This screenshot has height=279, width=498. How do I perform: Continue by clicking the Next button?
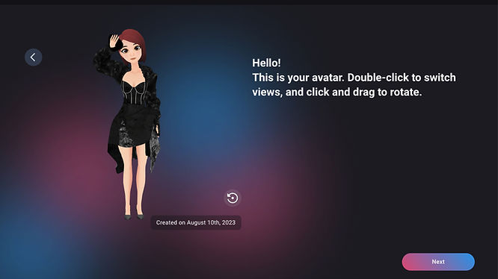pos(438,262)
